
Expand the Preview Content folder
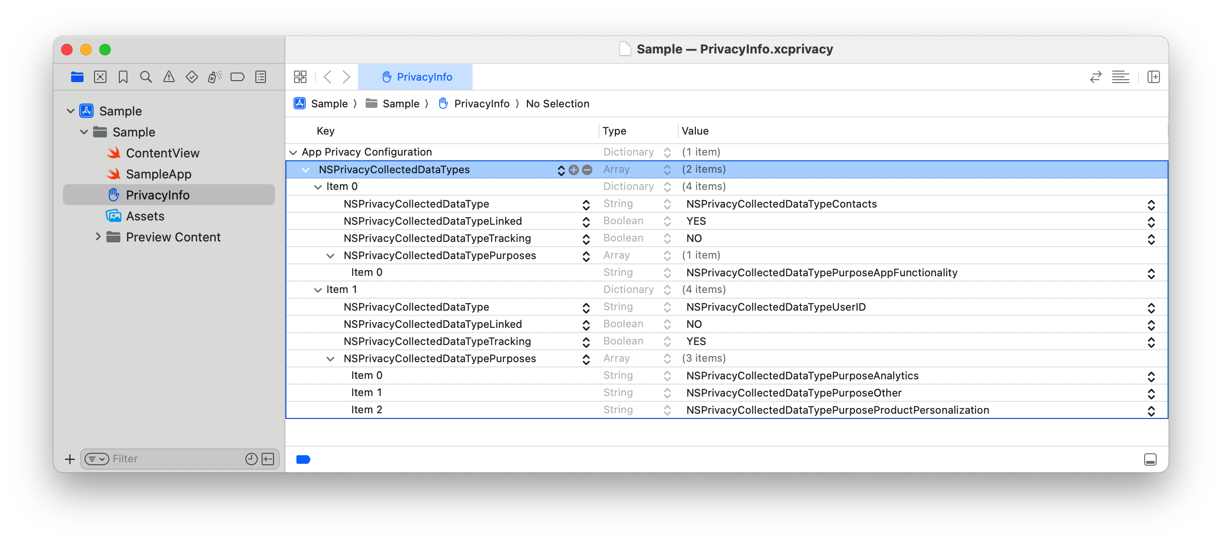98,237
